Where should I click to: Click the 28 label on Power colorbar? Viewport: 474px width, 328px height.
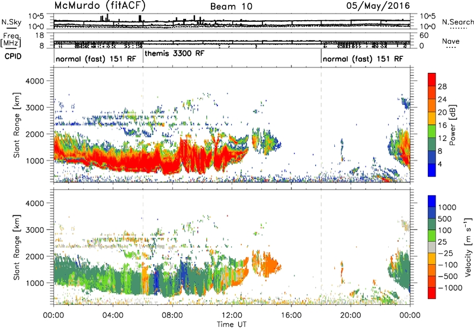[x=442, y=86]
